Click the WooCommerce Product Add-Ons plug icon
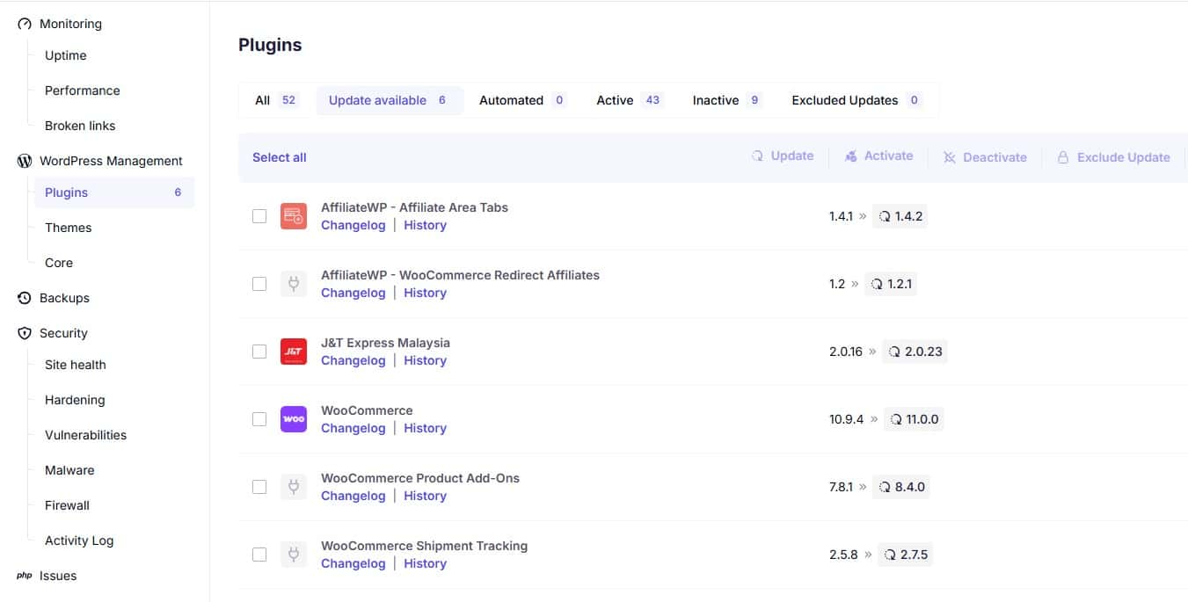Screen dimensions: 1188x602 click(x=294, y=487)
